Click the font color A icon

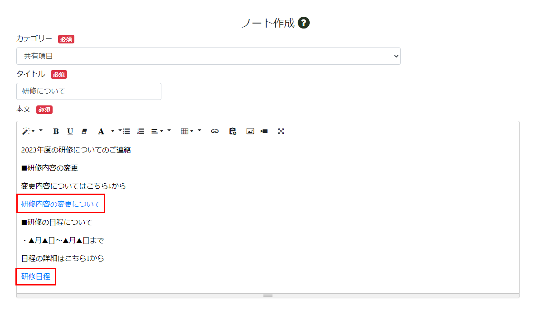(101, 131)
